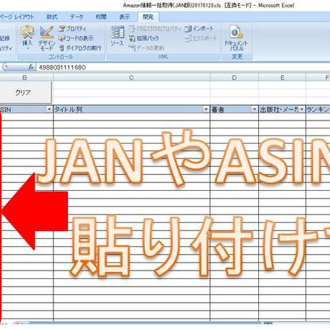This screenshot has height=330, width=330.
Task: Click コードの表示 view code
Action: click(x=76, y=38)
